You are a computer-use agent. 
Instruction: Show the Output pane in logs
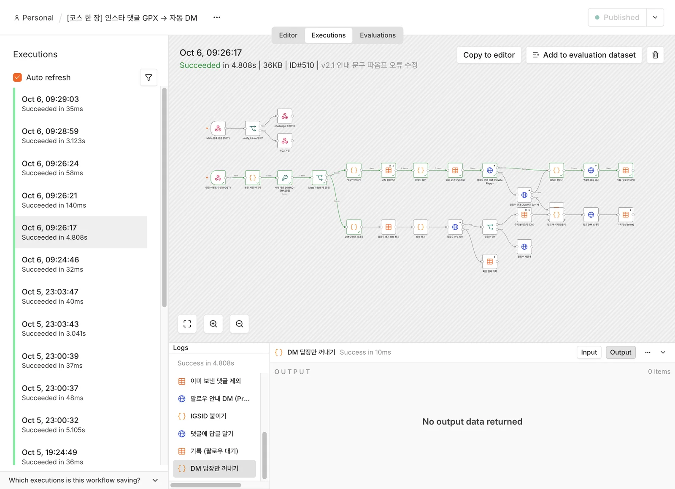tap(621, 353)
